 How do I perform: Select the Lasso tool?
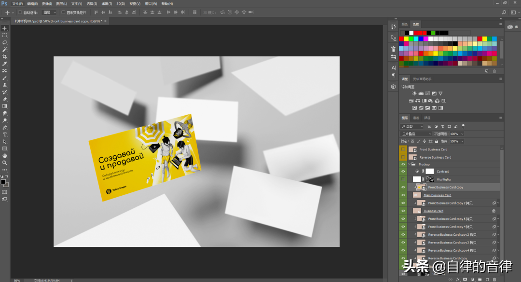coord(5,42)
